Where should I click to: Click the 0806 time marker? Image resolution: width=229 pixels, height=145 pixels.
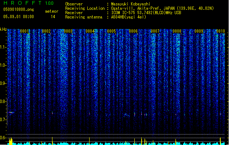[x=133, y=31]
